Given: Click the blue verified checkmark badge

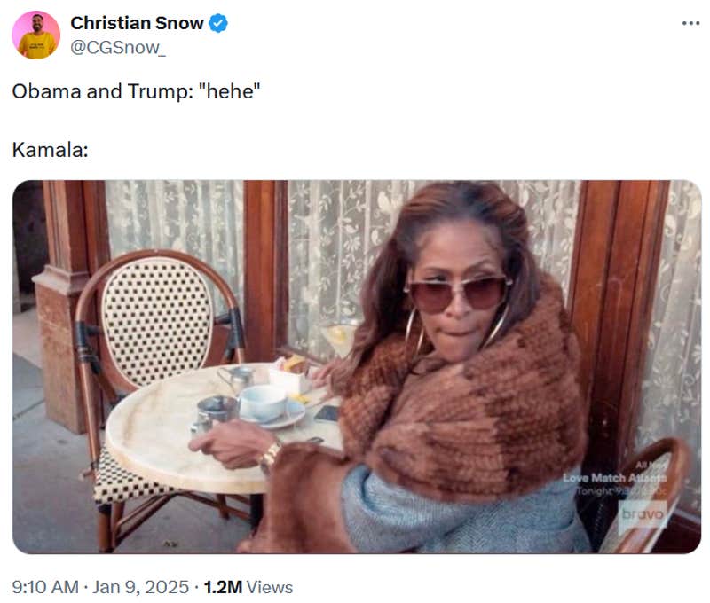Looking at the screenshot, I should pyautogui.click(x=218, y=24).
